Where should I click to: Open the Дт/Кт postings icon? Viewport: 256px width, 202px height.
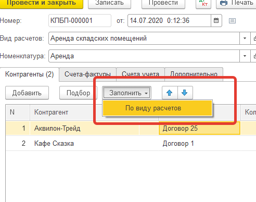click(203, 4)
